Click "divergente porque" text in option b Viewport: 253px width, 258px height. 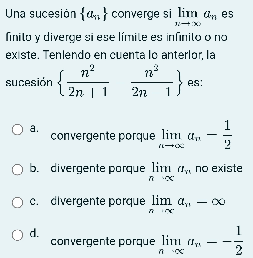pyautogui.click(x=98, y=169)
